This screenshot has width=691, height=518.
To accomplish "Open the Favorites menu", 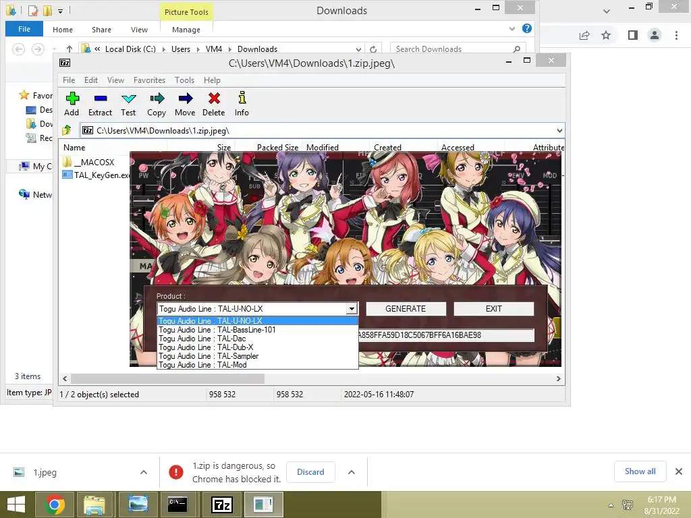I will pyautogui.click(x=149, y=80).
